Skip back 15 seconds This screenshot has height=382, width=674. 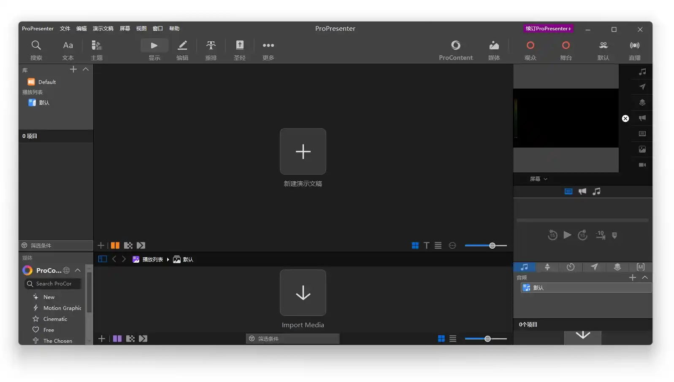(x=552, y=235)
